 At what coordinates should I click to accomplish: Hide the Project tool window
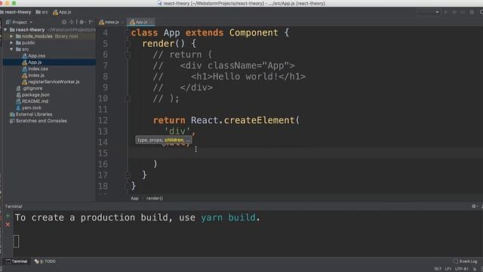91,22
